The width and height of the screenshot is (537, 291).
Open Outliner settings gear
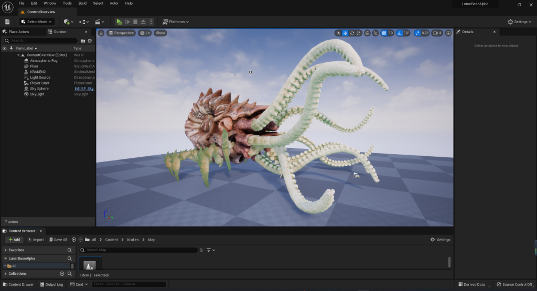pos(90,40)
